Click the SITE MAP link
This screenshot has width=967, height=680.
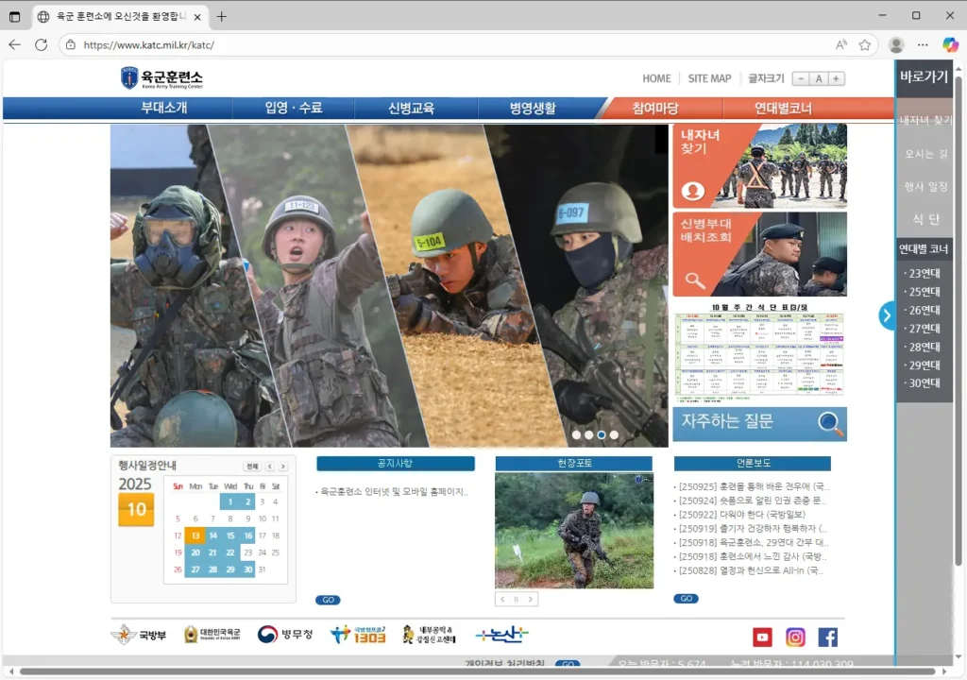(709, 79)
